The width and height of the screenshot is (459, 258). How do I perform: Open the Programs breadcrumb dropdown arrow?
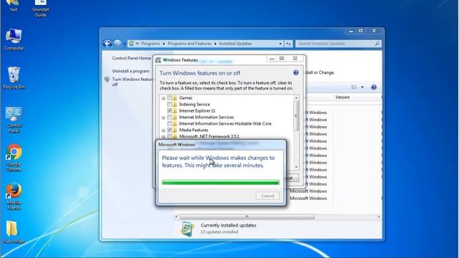pos(164,44)
